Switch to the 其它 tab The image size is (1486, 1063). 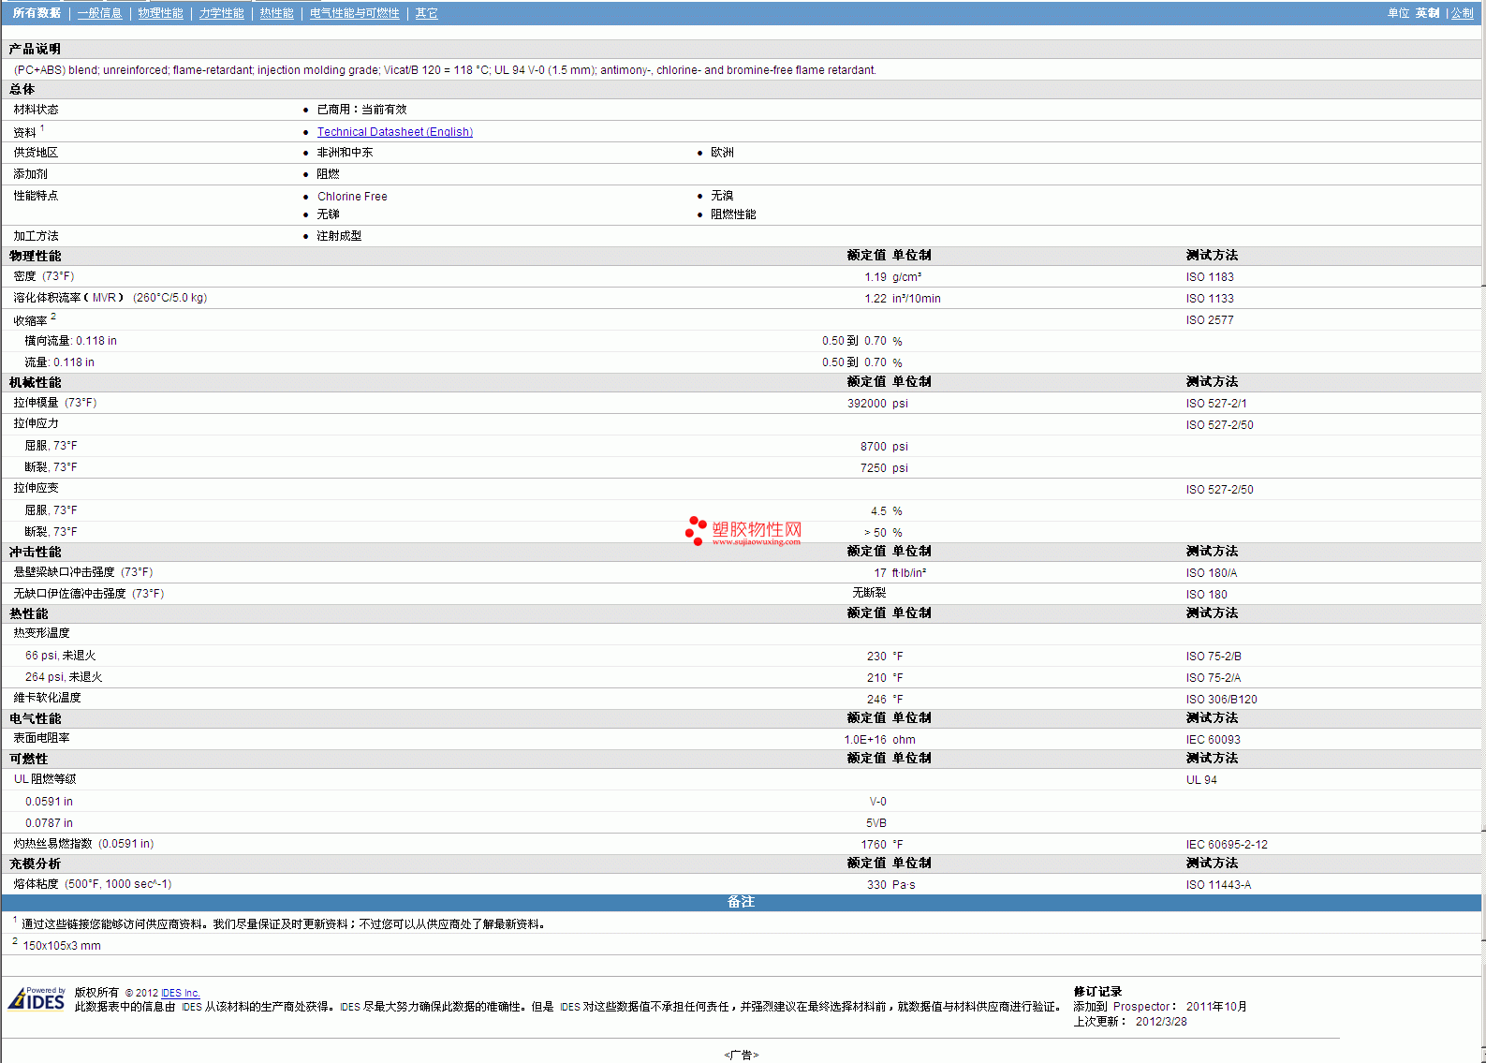(426, 13)
